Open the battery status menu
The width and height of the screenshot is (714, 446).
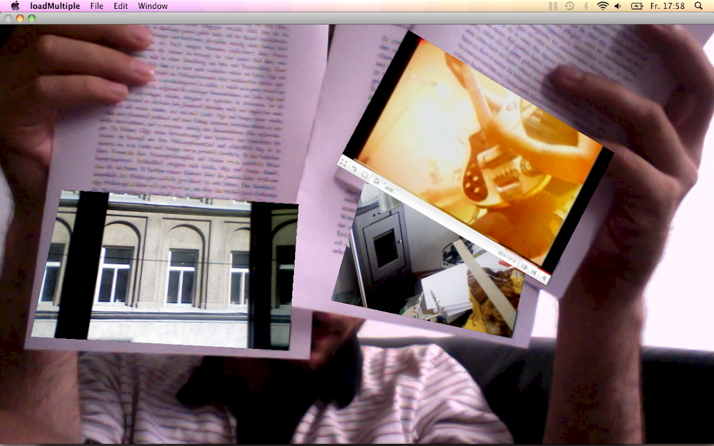click(x=637, y=6)
